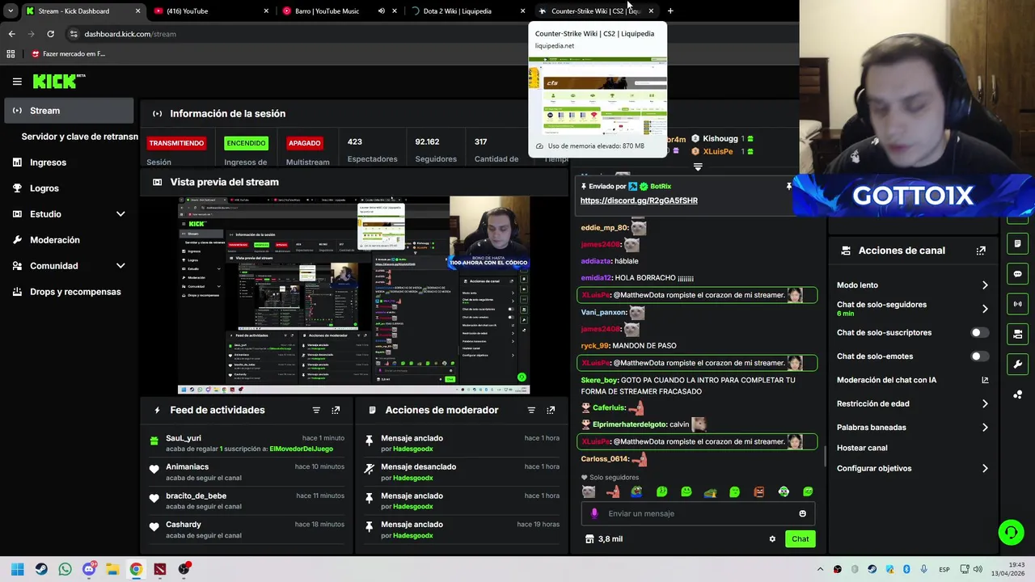Open the Kick hamburger menu
The width and height of the screenshot is (1035, 582).
(17, 81)
